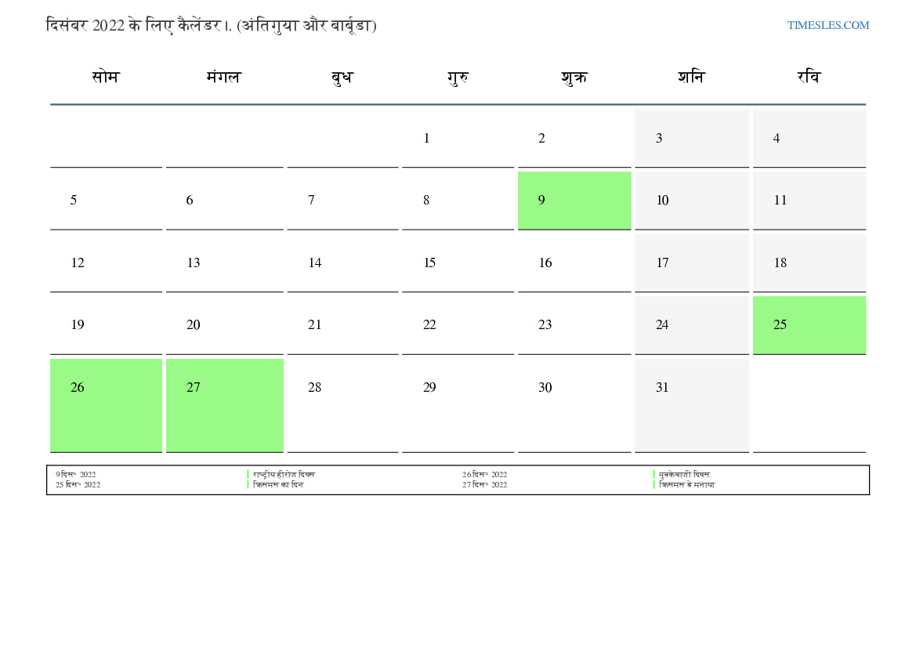Select date 1 in the गुरु column
Viewport: 916px width, 648px height.
pos(426,139)
